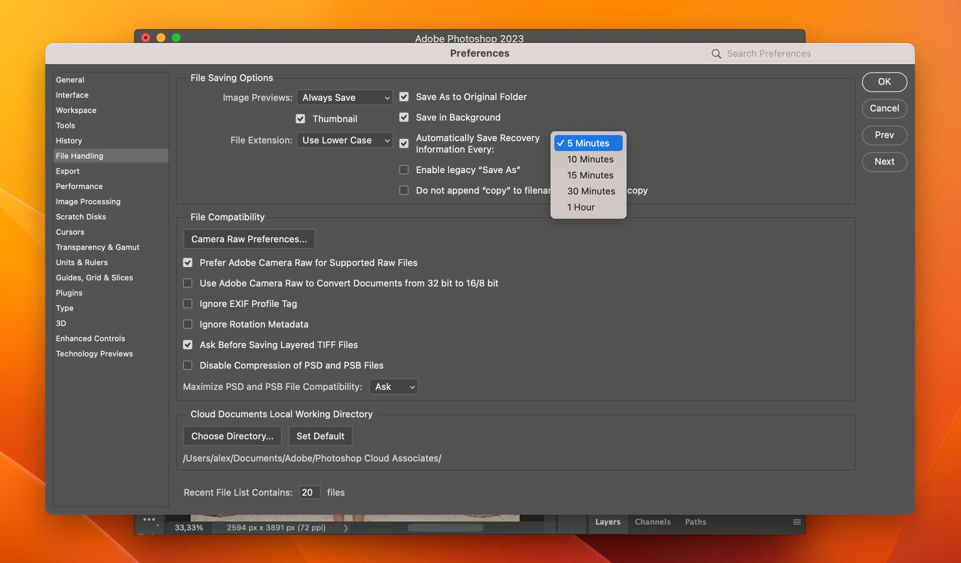The width and height of the screenshot is (961, 563).
Task: Select 10 Minutes in recovery interval list
Action: pyautogui.click(x=588, y=159)
